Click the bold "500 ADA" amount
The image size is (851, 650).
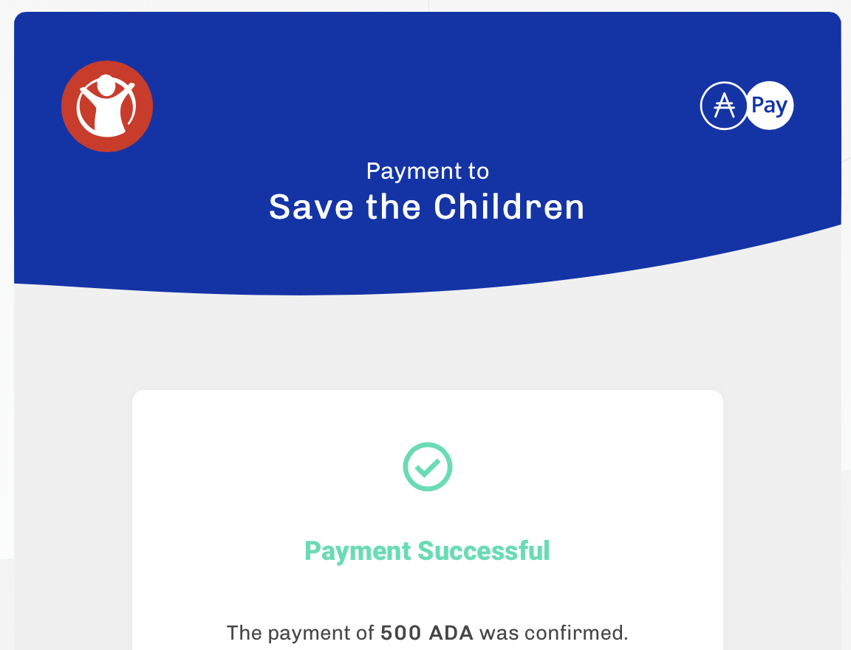pos(428,633)
